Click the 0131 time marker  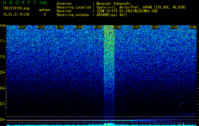pyautogui.click(x=22, y=27)
